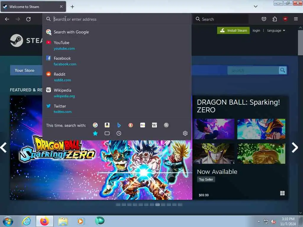Click the DRAGON BALL: Sparking! ZERO title
Image resolution: width=303 pixels, height=227 pixels.
(238, 106)
